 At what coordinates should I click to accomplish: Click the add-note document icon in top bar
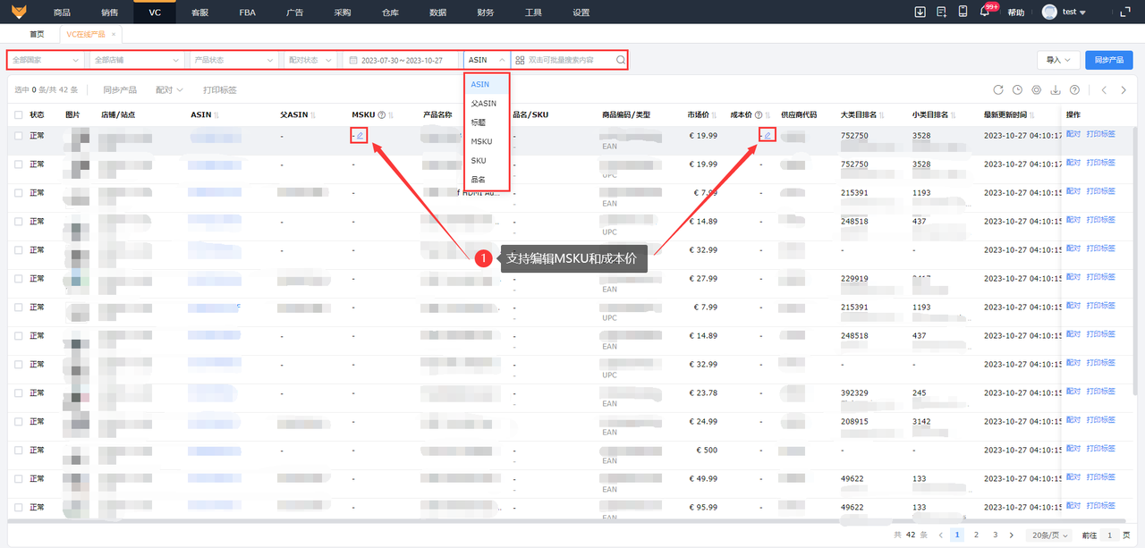pyautogui.click(x=942, y=12)
